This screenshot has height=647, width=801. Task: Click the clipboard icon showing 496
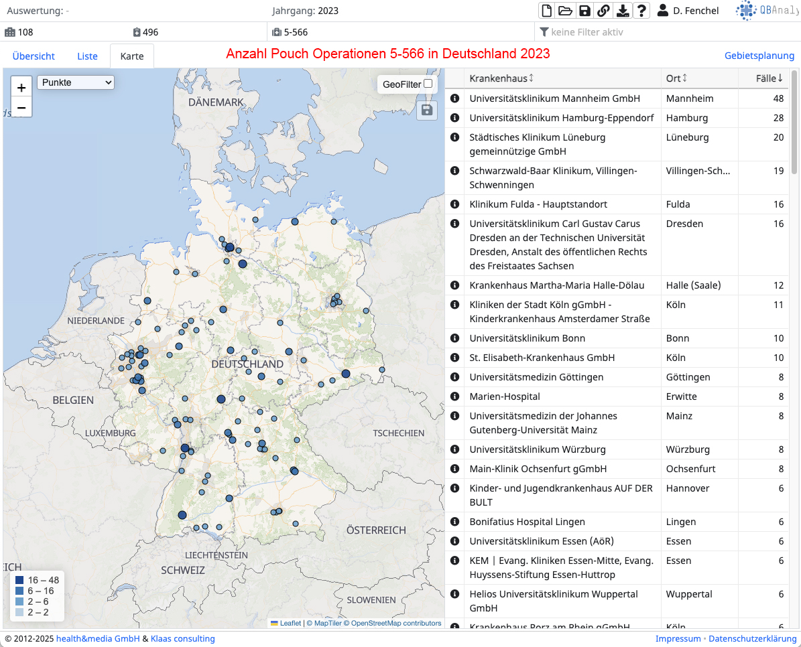click(x=136, y=32)
